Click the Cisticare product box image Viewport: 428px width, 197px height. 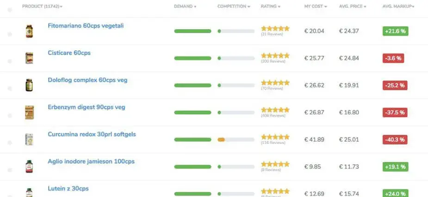click(29, 58)
